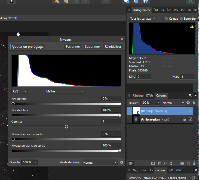Click the Gamma value field
Viewport: 199px width, 180px height.
click(x=111, y=121)
